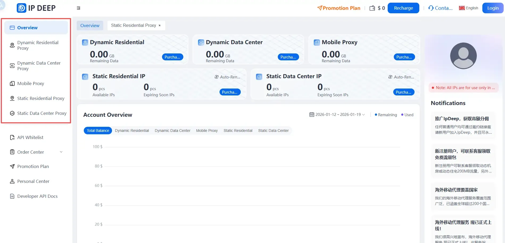Click the wallet balance icon
This screenshot has height=243, width=505.
coord(372,8)
